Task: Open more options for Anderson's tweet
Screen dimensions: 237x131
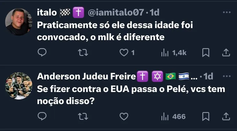Action: (x=226, y=77)
